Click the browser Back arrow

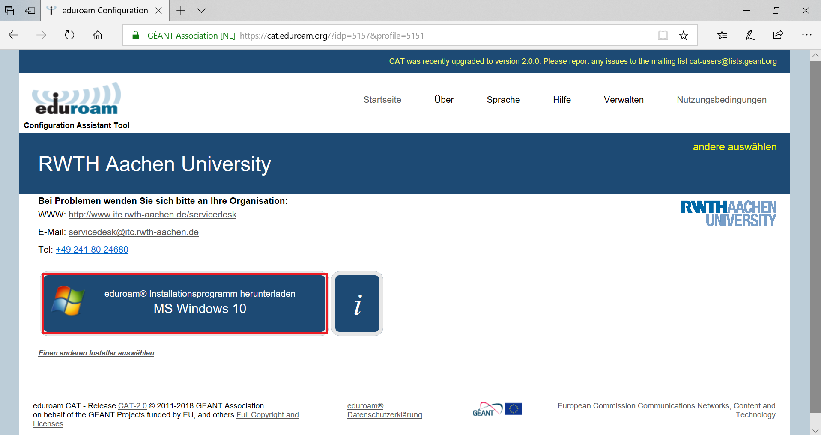(x=13, y=35)
